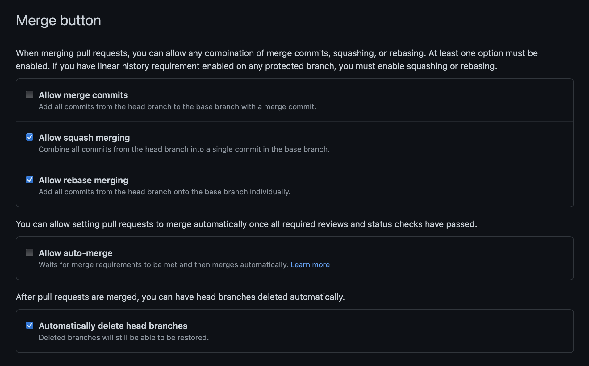The image size is (589, 366).
Task: Uncheck Automatically delete head branches
Action: coord(30,325)
